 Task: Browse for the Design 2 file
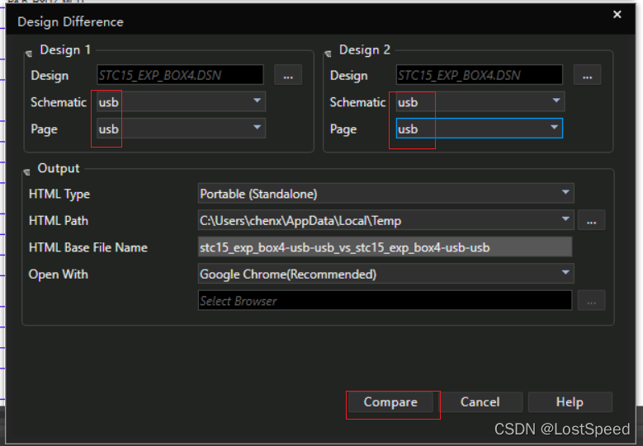586,75
